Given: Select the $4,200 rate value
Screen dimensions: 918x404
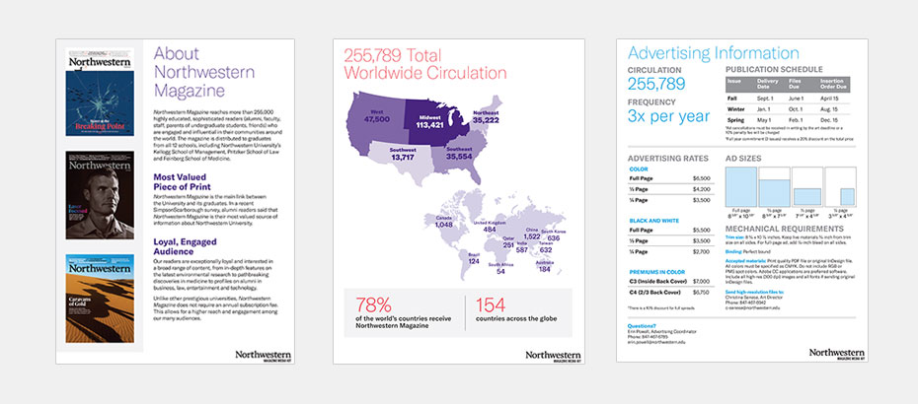Looking at the screenshot, I should coord(701,189).
